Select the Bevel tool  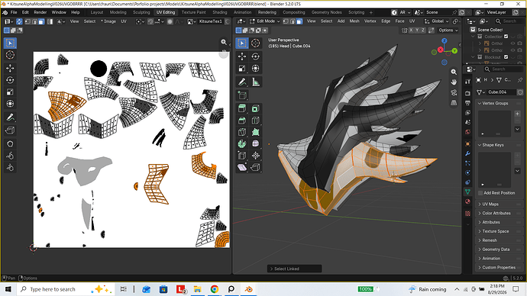(242, 120)
